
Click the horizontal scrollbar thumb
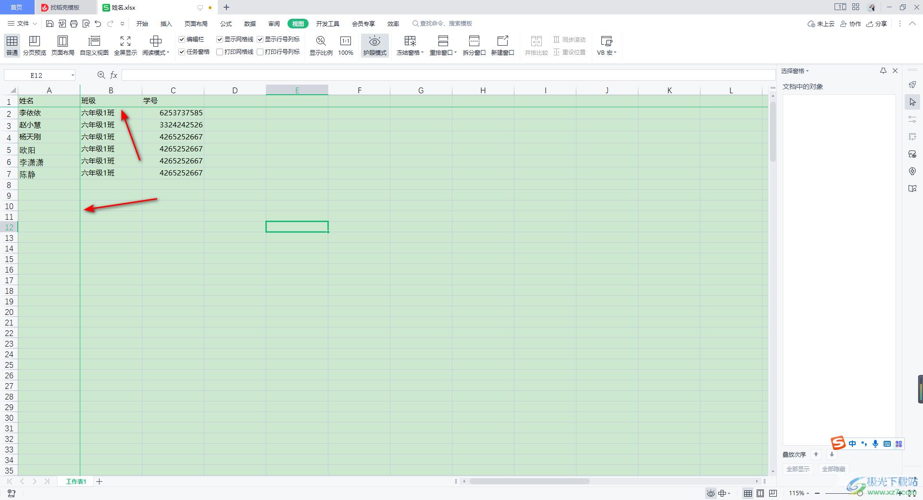coord(529,481)
